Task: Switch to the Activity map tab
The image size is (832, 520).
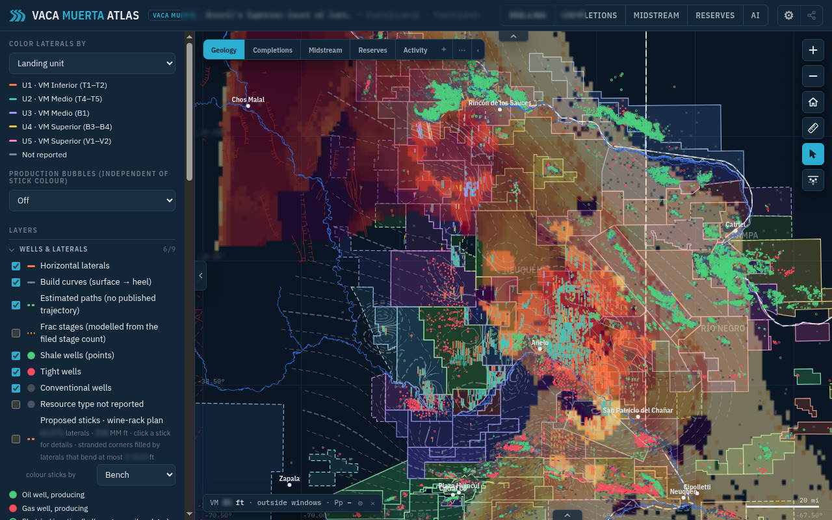Action: (415, 50)
